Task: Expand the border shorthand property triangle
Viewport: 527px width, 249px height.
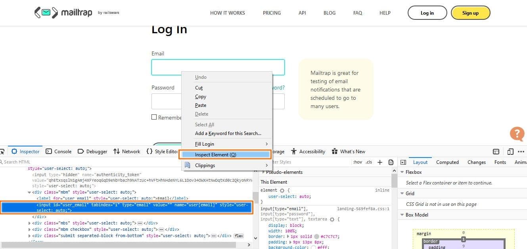Action: coord(288,236)
